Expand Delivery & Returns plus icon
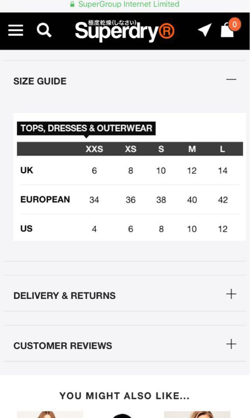 (231, 294)
